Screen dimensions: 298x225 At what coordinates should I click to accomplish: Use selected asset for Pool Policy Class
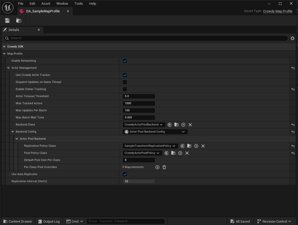(x=167, y=153)
